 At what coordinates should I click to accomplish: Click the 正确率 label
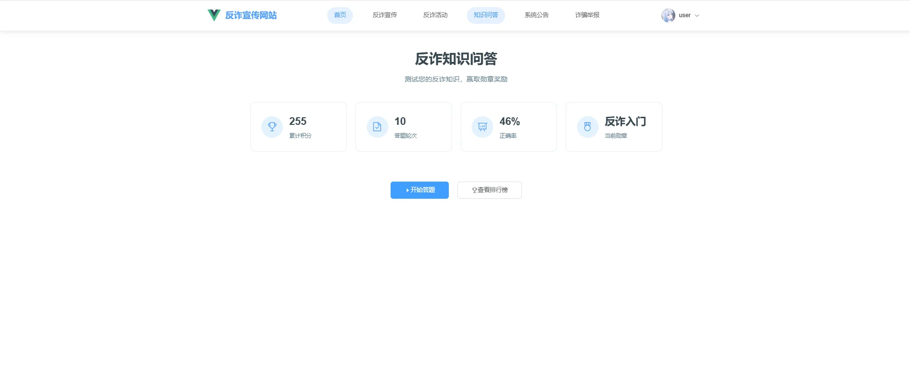508,136
